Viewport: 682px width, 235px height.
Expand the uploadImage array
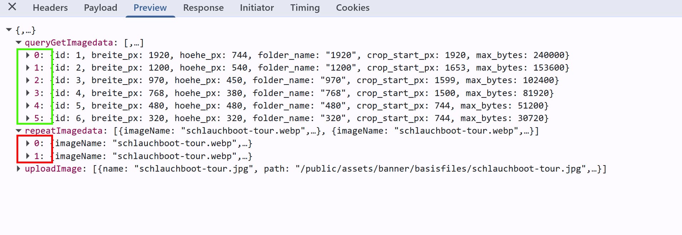click(x=19, y=169)
